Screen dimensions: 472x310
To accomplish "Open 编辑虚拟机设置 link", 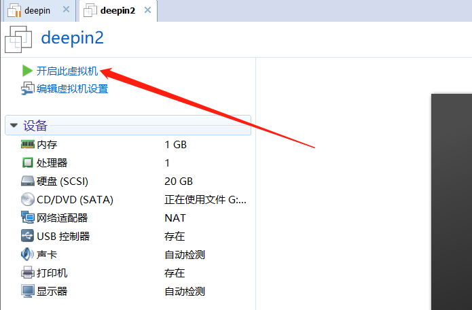I will pos(72,89).
